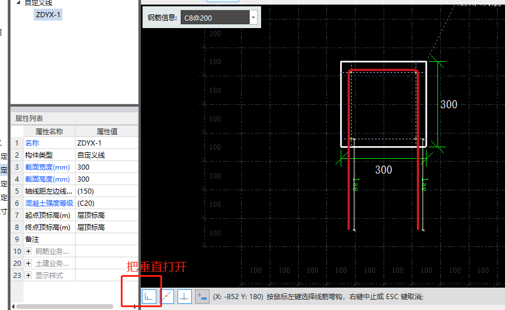Toggle the orthogonal (perpendicular) snap icon

pos(149,296)
